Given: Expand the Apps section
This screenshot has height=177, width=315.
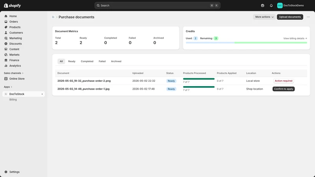Looking at the screenshot, I should click(8, 87).
